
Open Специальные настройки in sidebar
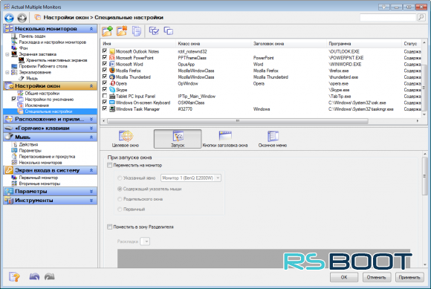coord(48,111)
